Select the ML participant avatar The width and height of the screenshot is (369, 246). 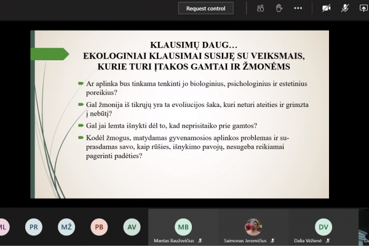(3, 227)
